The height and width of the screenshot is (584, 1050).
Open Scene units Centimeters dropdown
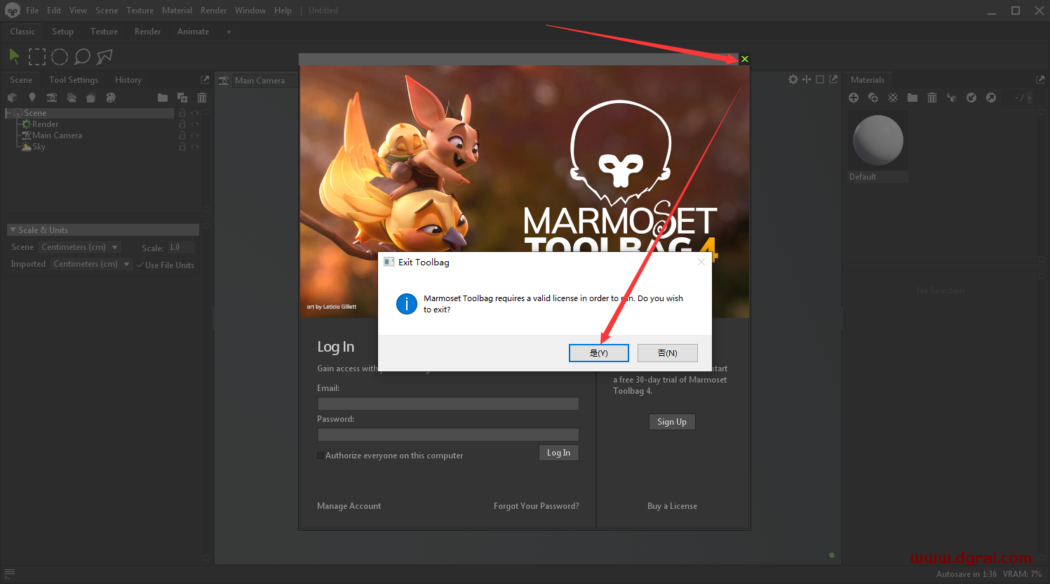[80, 247]
